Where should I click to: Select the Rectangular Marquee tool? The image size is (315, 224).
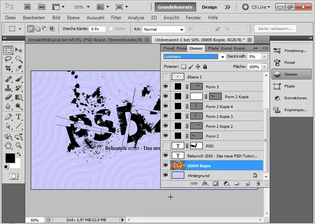pos(8,50)
